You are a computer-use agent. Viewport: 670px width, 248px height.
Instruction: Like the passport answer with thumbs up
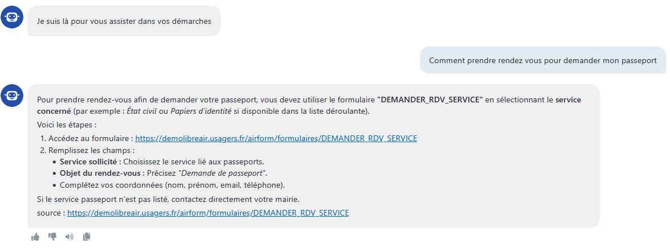[x=35, y=237]
